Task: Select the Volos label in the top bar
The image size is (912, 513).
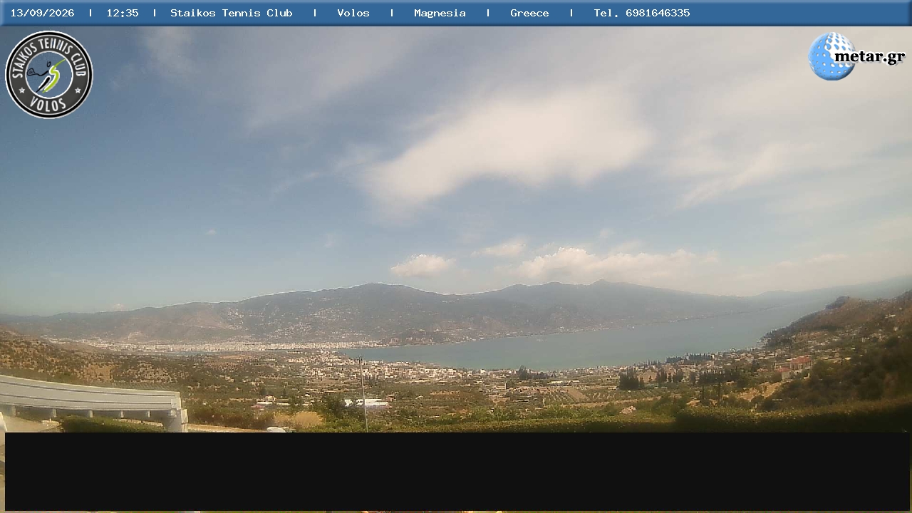Action: (x=353, y=13)
